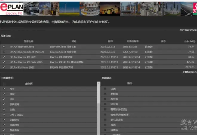Check the 俄语 language checkbox
The width and height of the screenshot is (197, 135).
[x=105, y=125]
